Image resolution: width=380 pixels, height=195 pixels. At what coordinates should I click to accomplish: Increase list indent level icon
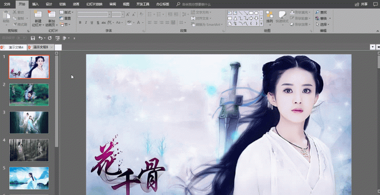[x=176, y=14]
